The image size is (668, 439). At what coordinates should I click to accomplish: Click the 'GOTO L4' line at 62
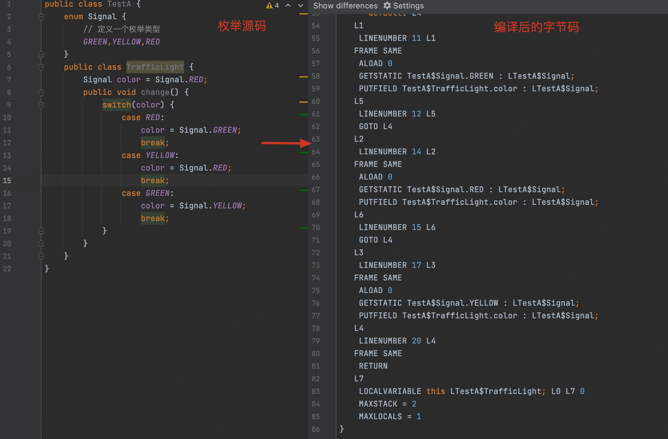pyautogui.click(x=375, y=126)
